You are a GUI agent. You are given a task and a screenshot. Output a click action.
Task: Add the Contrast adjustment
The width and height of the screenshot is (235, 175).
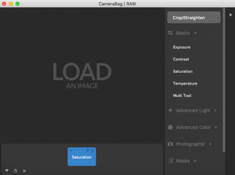(x=181, y=59)
